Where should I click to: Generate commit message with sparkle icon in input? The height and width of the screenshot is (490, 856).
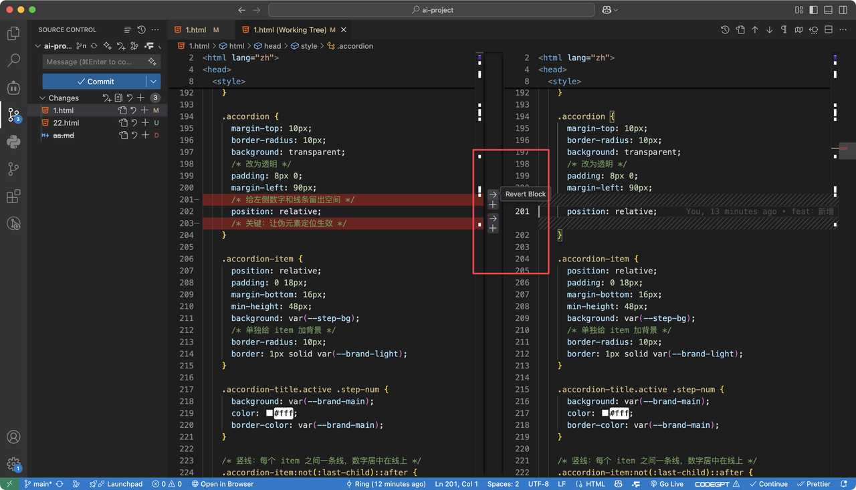[x=152, y=62]
